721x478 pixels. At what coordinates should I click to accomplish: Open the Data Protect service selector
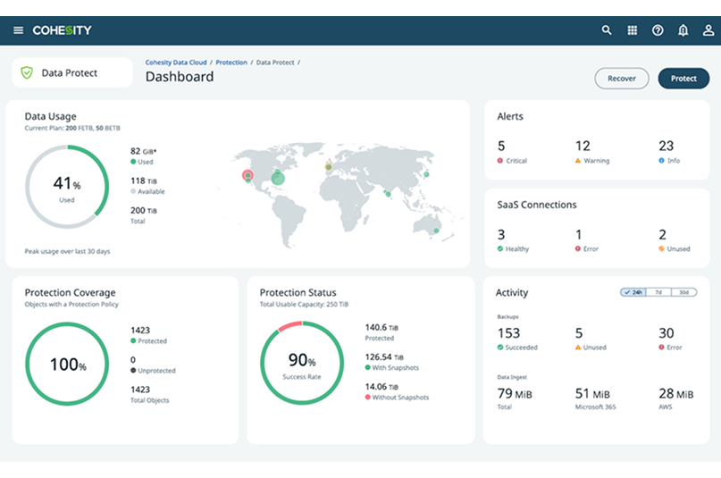[x=71, y=73]
